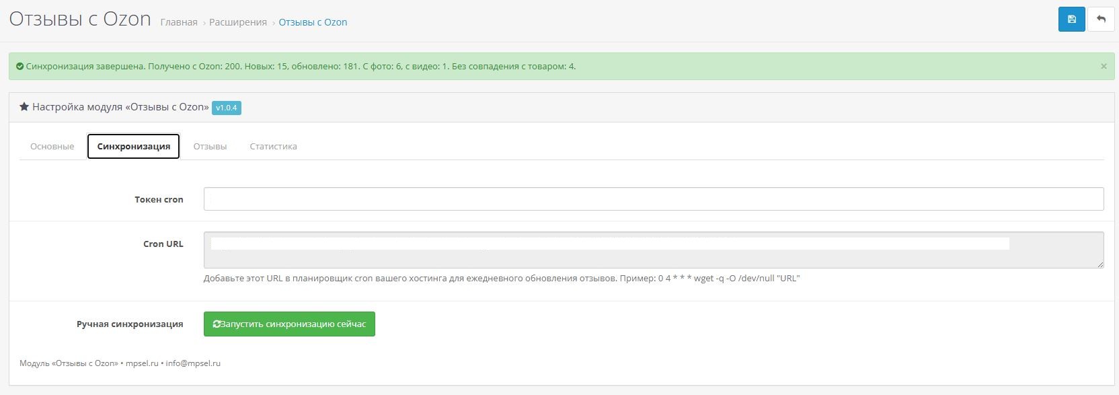Open the Главная breadcrumb link
The width and height of the screenshot is (1119, 395).
179,22
